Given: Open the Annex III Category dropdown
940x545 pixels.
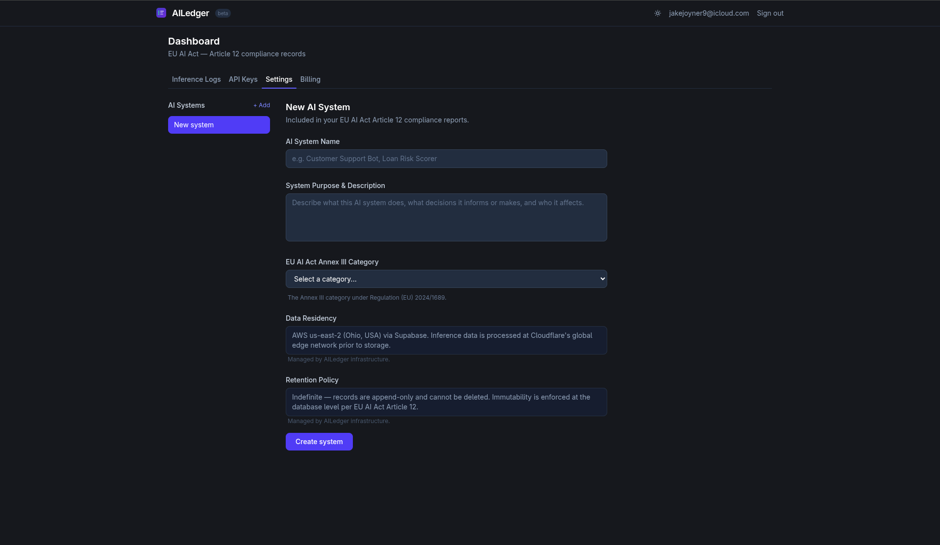Looking at the screenshot, I should [x=446, y=279].
